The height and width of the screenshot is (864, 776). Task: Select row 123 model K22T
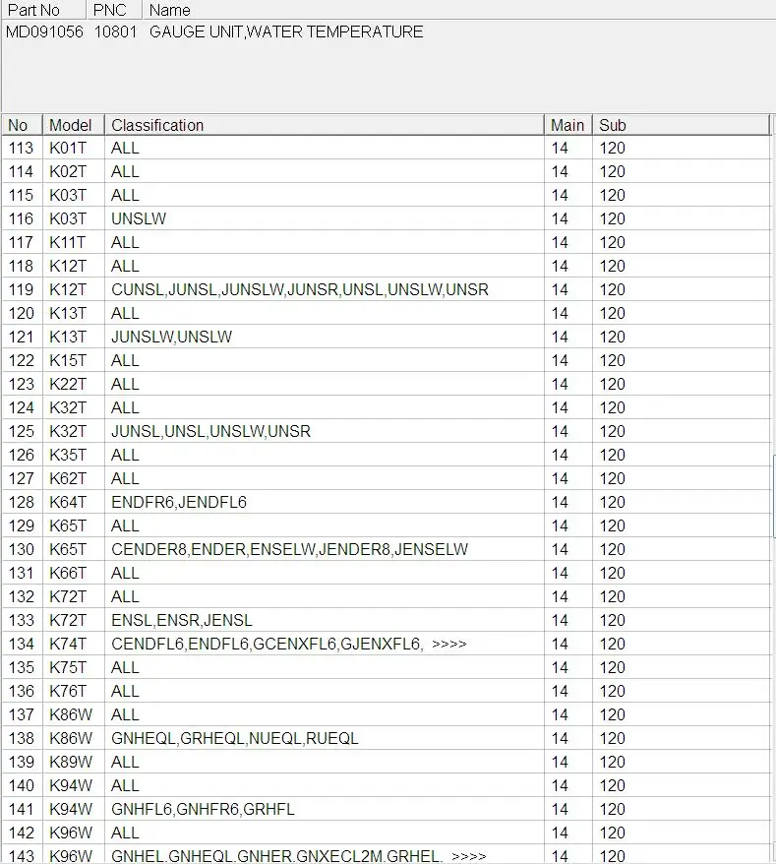click(x=68, y=384)
